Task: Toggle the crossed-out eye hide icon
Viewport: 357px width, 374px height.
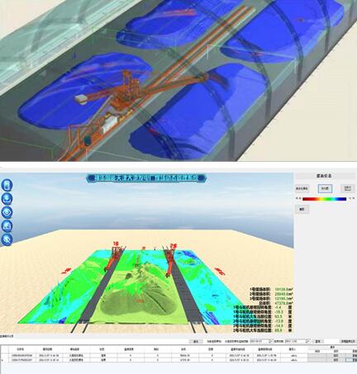Action: click(7, 239)
